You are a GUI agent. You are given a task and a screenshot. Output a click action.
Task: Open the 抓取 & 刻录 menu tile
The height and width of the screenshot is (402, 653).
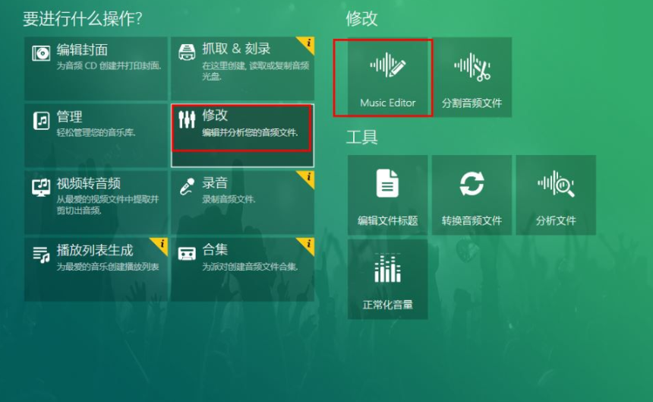pyautogui.click(x=242, y=68)
